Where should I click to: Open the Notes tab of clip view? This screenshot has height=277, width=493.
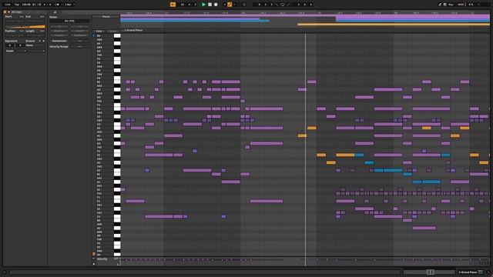pyautogui.click(x=55, y=12)
